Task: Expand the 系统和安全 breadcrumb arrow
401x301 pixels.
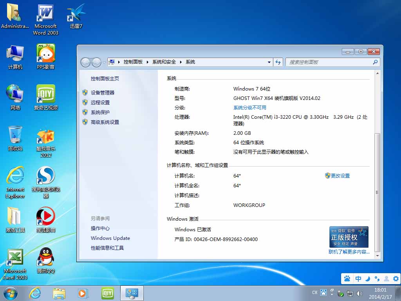Action: click(181, 62)
